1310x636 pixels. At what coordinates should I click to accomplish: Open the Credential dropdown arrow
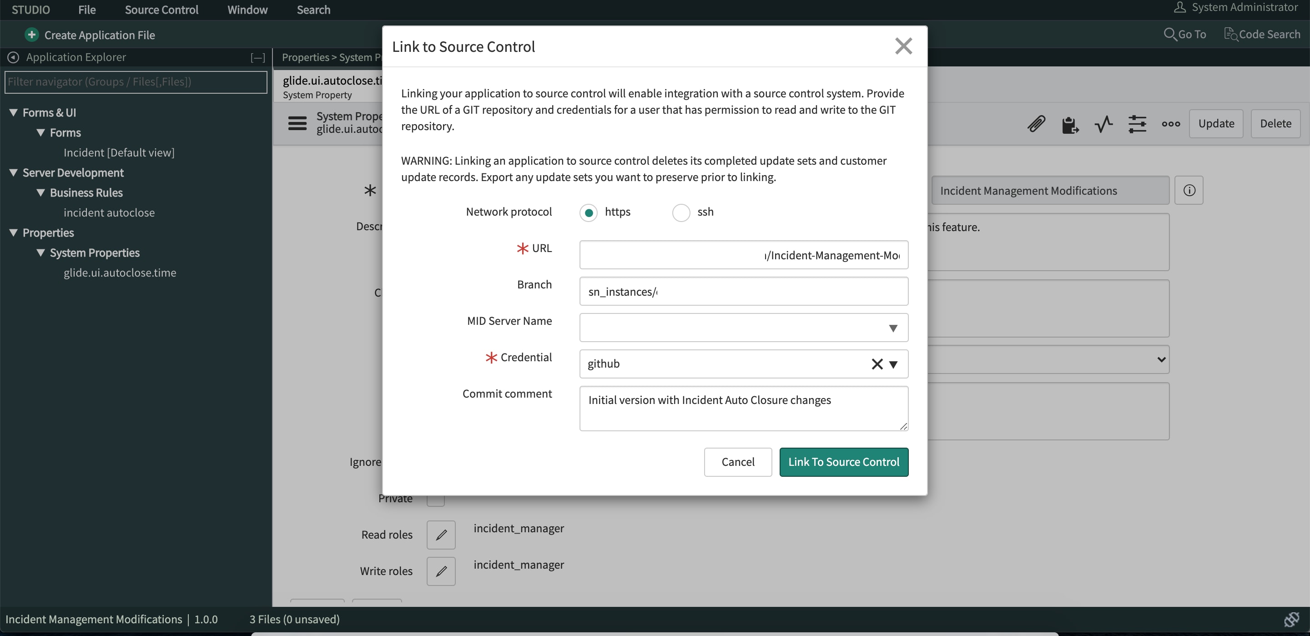(x=893, y=364)
